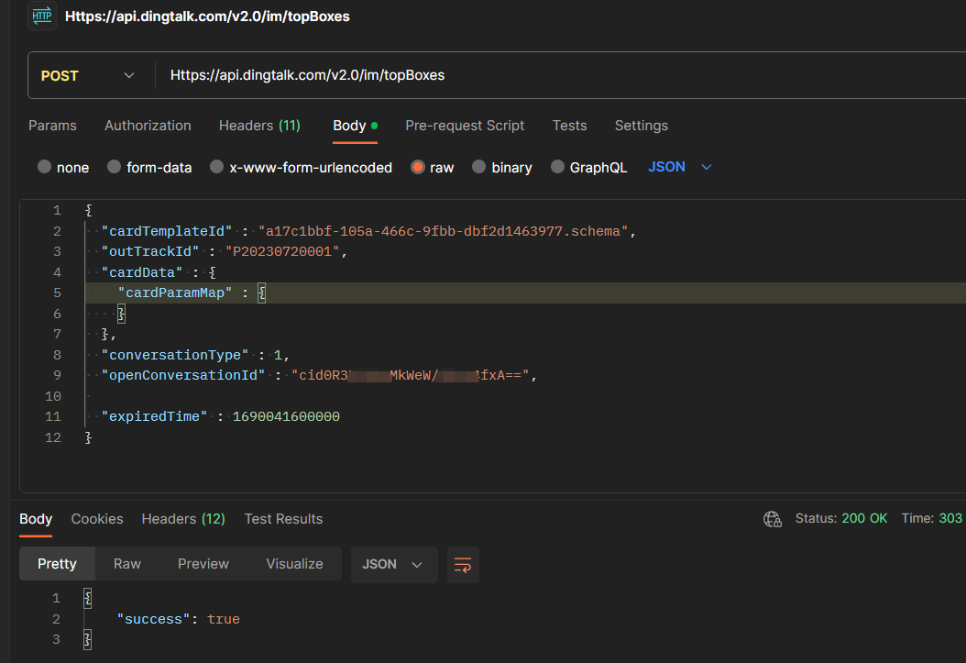Open the POST method dropdown
Screen dimensions: 966x663
pos(87,76)
